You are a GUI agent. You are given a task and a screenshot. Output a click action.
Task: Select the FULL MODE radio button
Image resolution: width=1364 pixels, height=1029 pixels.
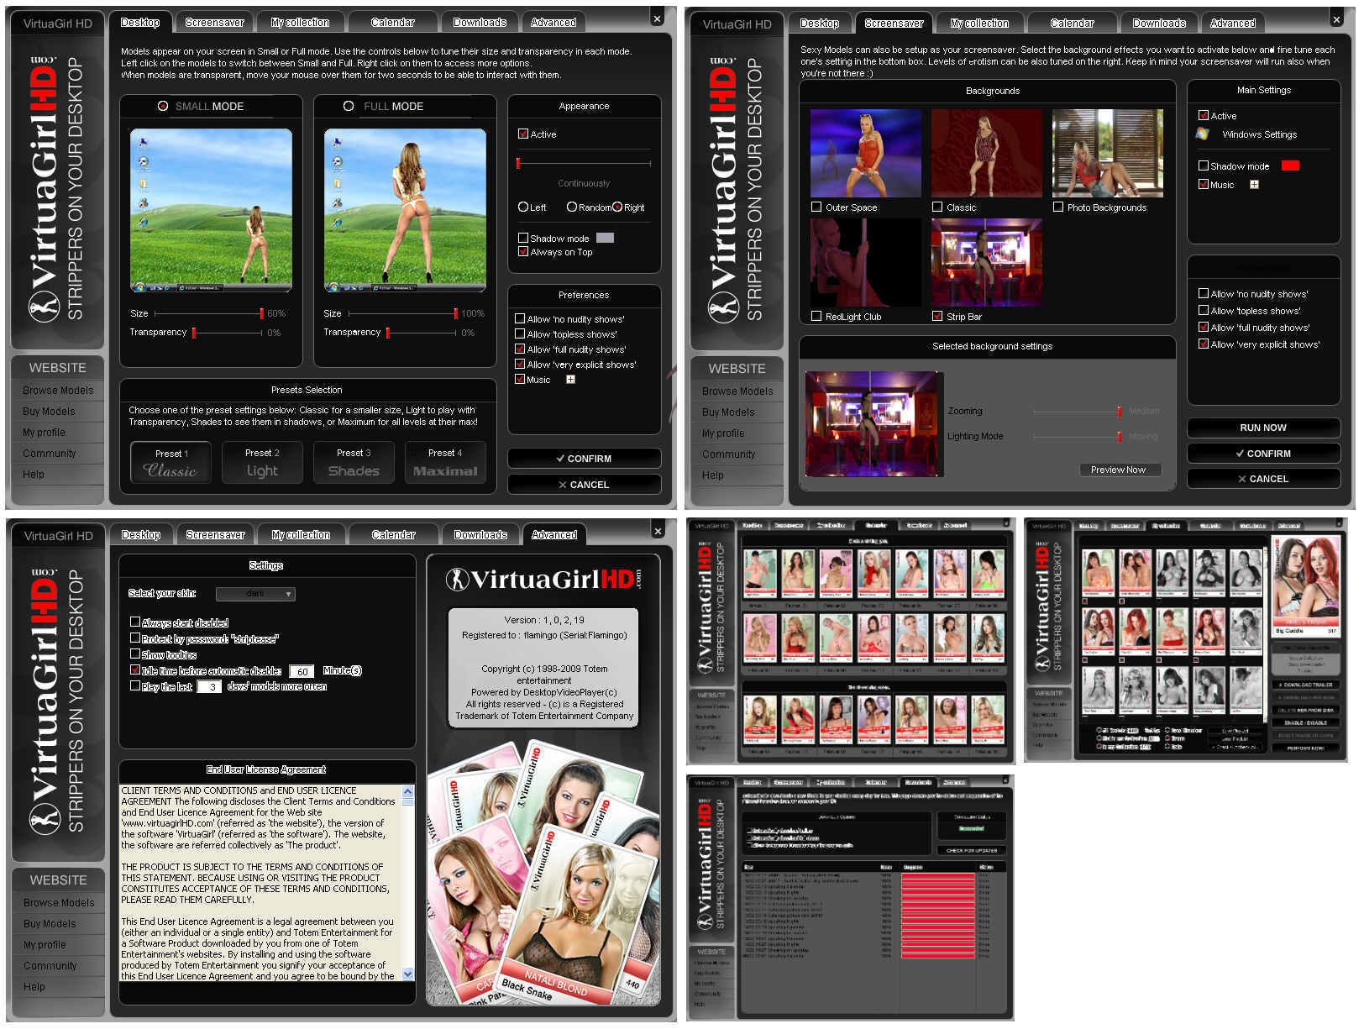pyautogui.click(x=349, y=107)
